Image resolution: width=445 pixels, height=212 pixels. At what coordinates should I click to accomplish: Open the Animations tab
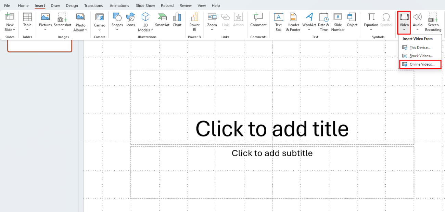pos(119,5)
